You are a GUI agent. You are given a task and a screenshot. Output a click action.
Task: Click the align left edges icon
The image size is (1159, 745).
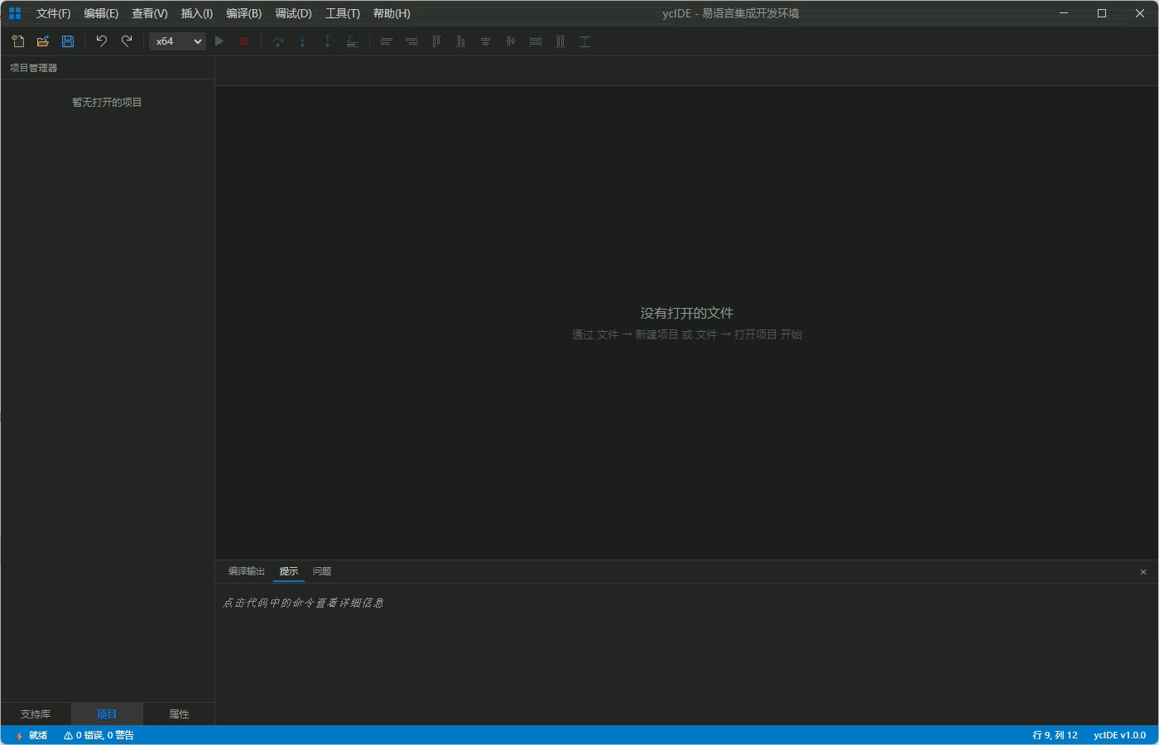pyautogui.click(x=386, y=41)
